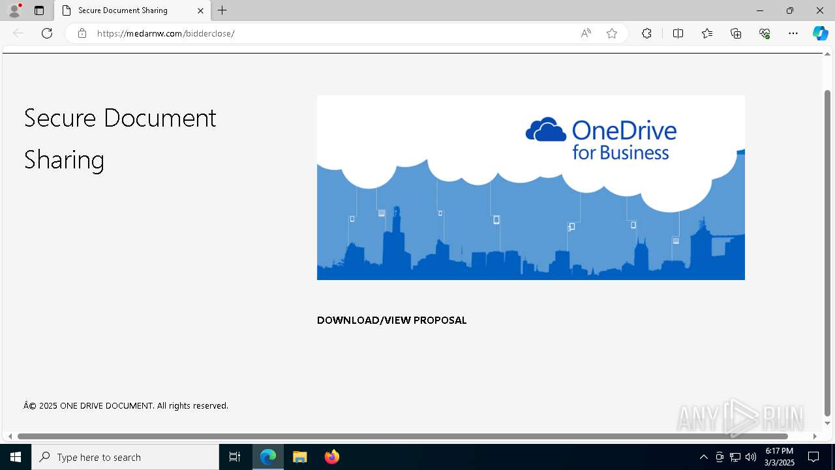The width and height of the screenshot is (835, 470).
Task: Close the Secure Document Sharing tab
Action: (x=201, y=10)
